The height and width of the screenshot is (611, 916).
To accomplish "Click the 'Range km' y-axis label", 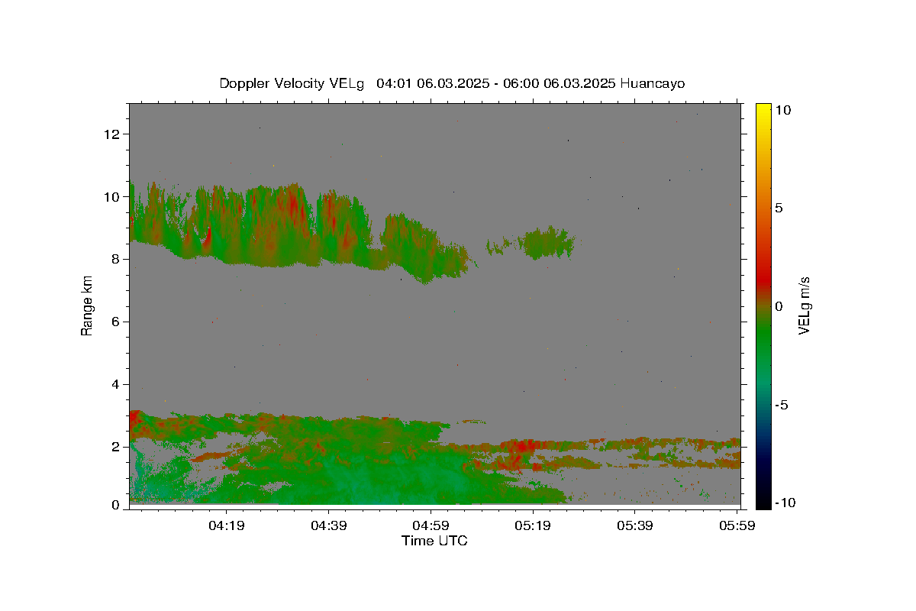I will pos(88,306).
